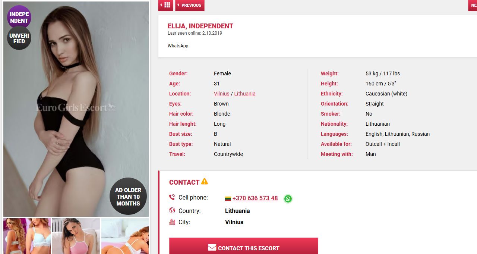The image size is (477, 254).
Task: Open the middle thumbnail with pink top
Action: (76, 236)
